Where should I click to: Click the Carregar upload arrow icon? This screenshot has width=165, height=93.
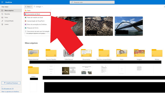point(34,7)
